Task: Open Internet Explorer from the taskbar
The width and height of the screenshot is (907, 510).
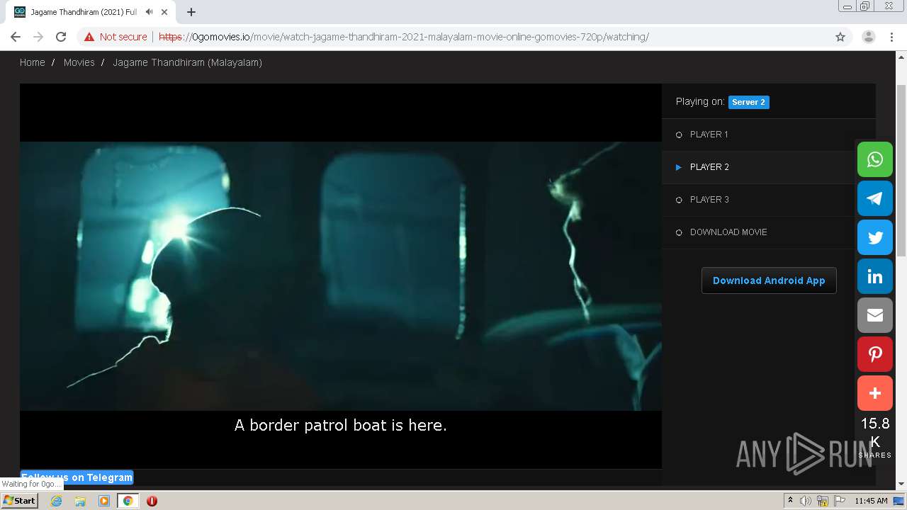Action: tap(56, 501)
